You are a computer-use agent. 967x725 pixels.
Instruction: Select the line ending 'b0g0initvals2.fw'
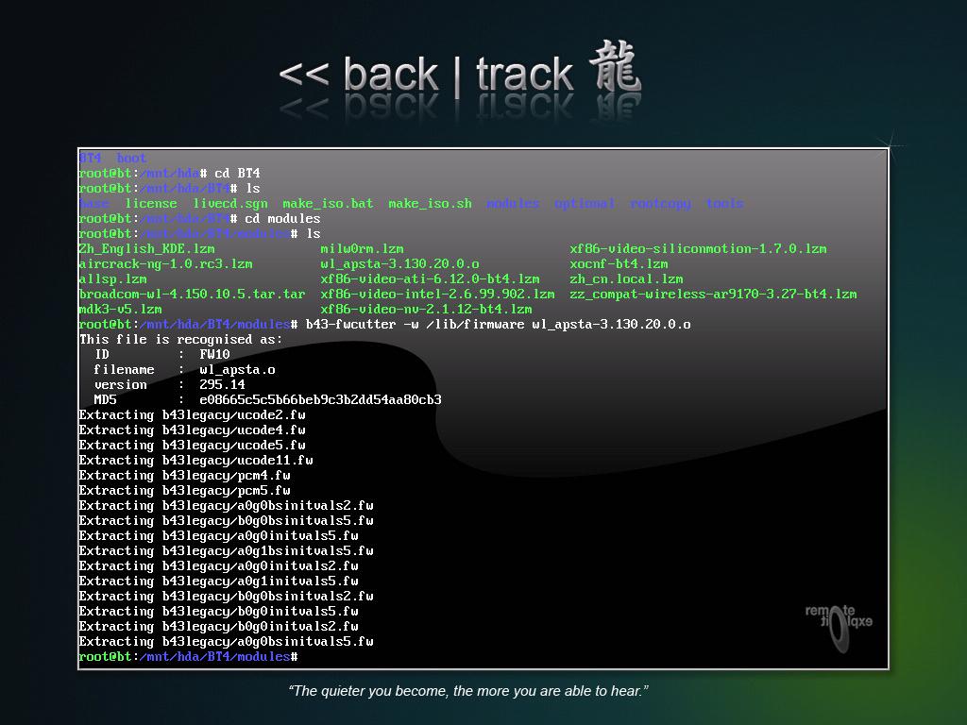219,627
